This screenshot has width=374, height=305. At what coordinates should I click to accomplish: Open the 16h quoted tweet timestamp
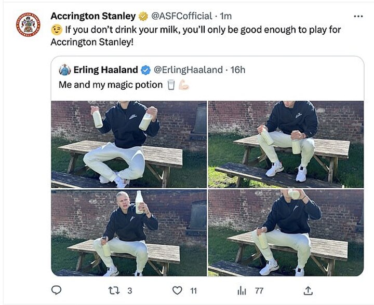[x=238, y=70]
